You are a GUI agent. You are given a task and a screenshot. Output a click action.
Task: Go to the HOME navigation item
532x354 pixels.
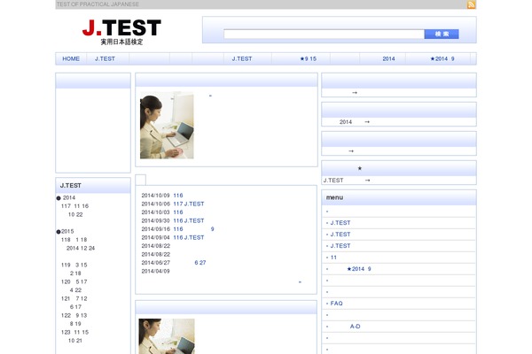[x=71, y=58]
